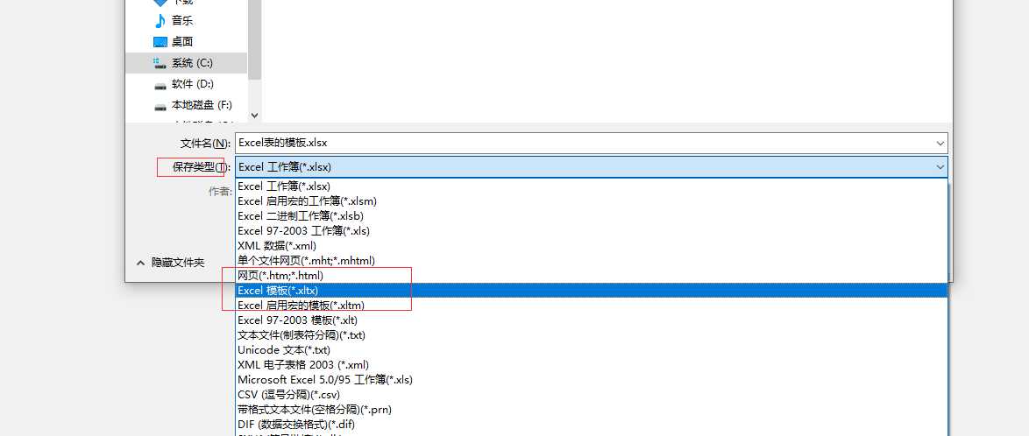Image resolution: width=1029 pixels, height=436 pixels.
Task: Collapse the 保存类型 dropdown arrow
Action: pos(940,167)
